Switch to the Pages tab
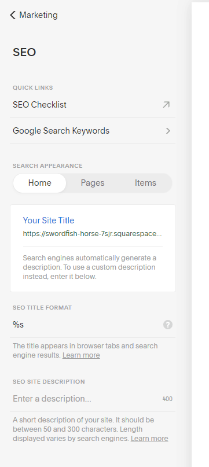The width and height of the screenshot is (209, 467). pos(93,183)
